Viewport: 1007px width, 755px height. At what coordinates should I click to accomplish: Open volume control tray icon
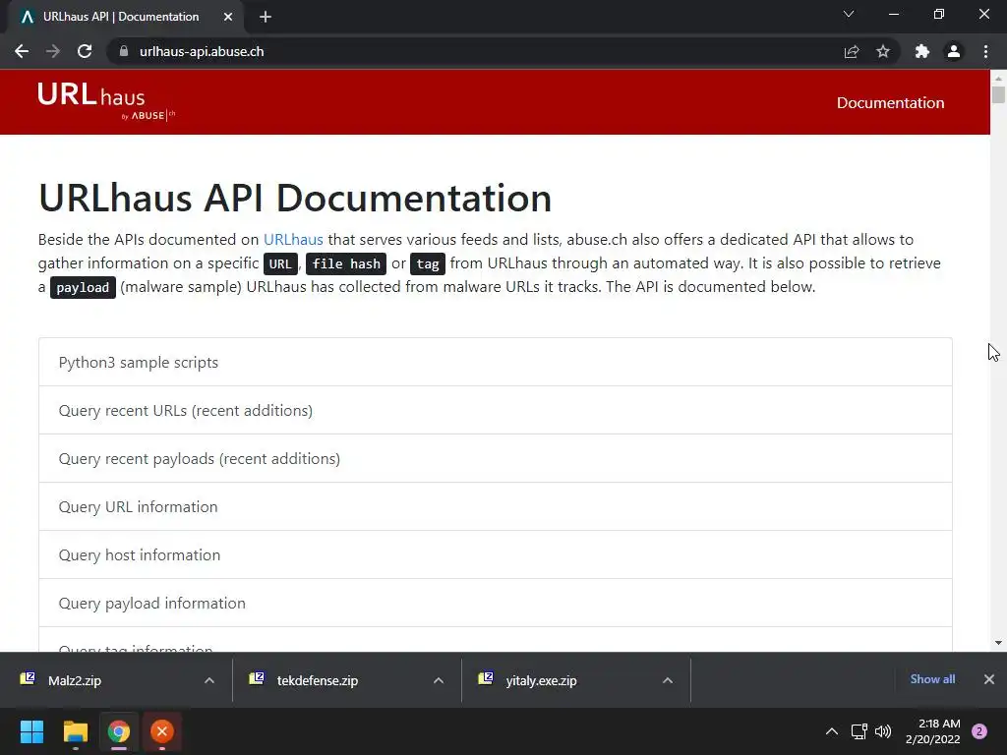pyautogui.click(x=884, y=731)
